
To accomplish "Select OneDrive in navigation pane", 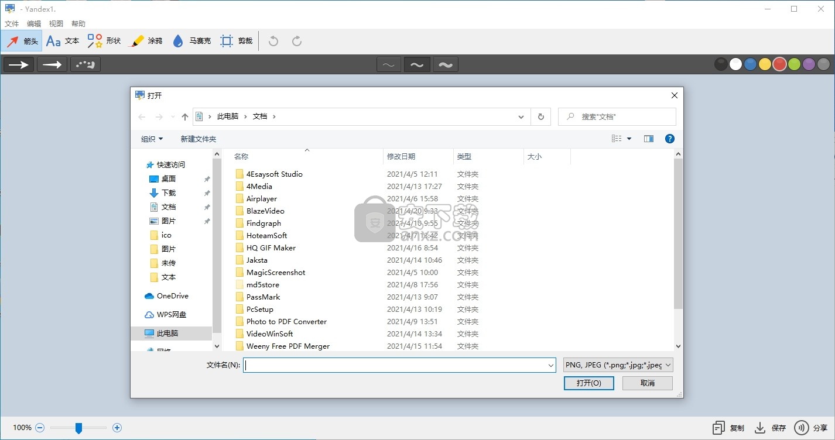I will pos(172,296).
